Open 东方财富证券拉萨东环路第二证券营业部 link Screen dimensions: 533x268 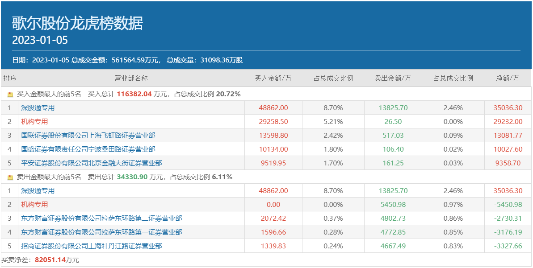pyautogui.click(x=101, y=219)
